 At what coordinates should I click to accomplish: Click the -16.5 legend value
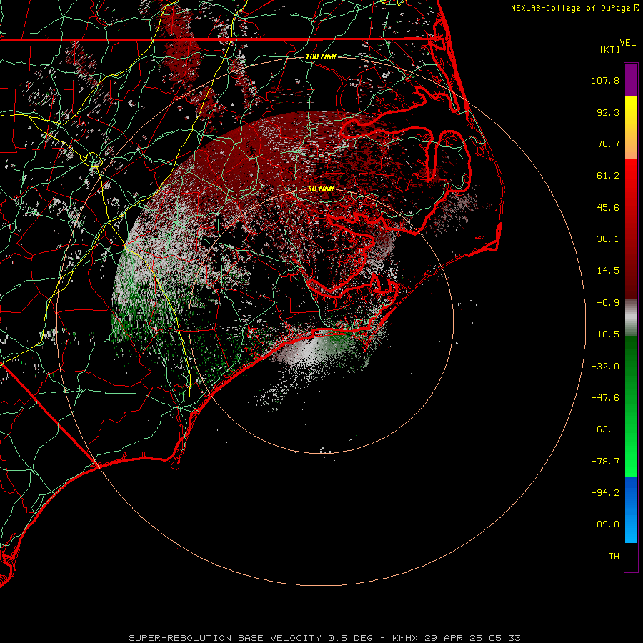605,334
